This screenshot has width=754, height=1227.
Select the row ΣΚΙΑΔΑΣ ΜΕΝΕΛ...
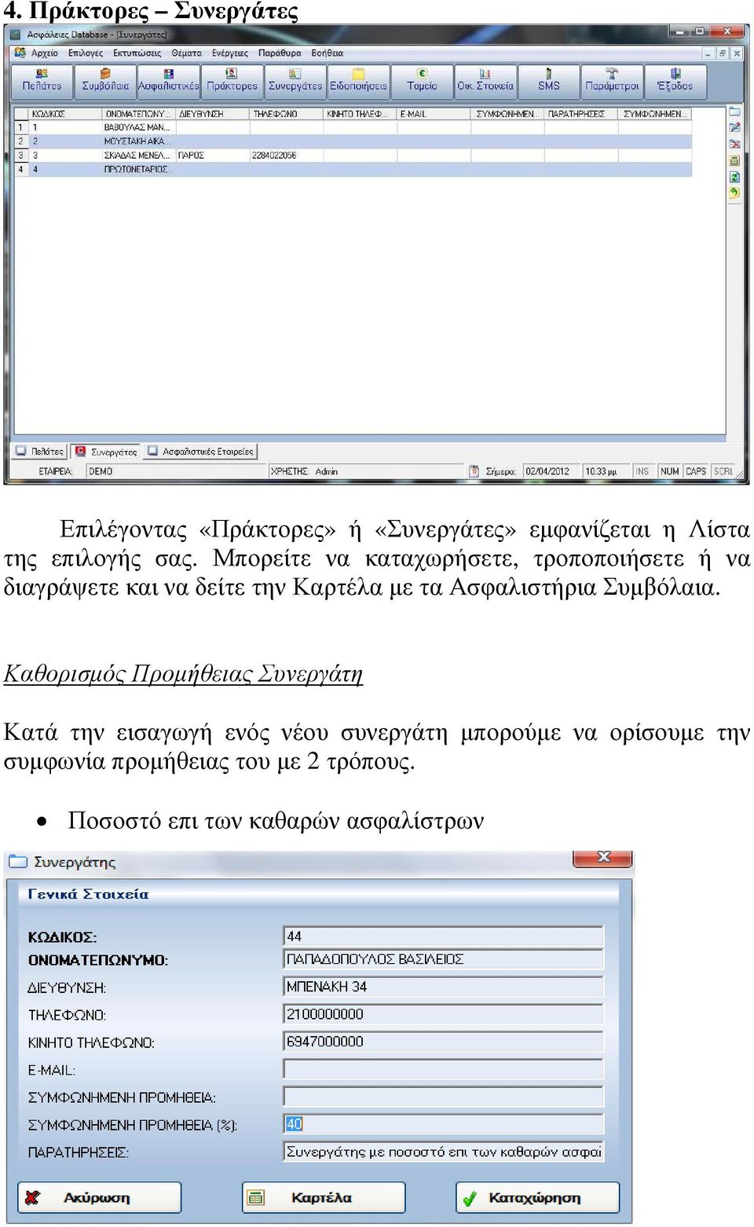coord(353,156)
